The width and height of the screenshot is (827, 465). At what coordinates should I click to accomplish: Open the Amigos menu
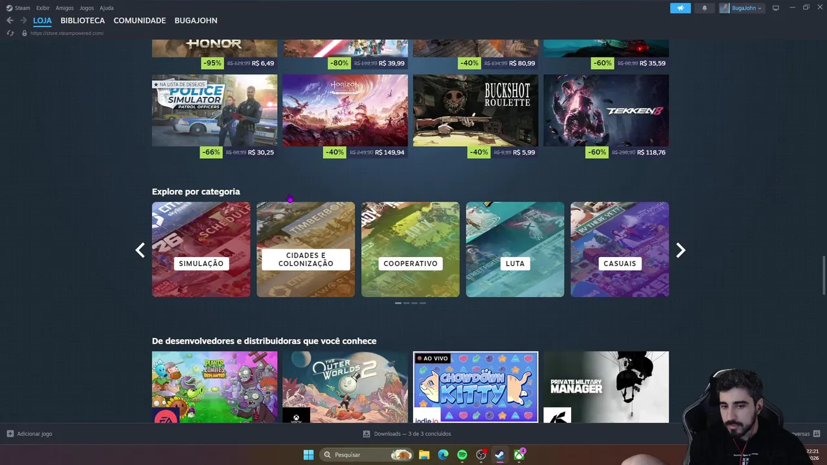pyautogui.click(x=65, y=8)
